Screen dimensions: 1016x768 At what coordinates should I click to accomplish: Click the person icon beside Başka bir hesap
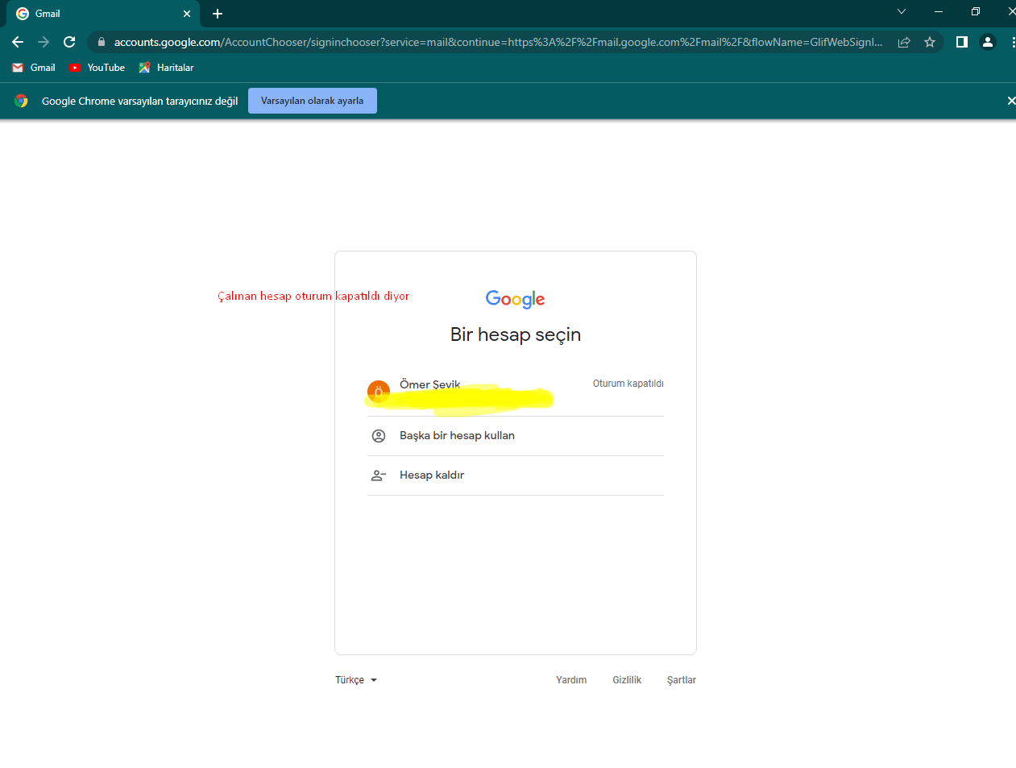(x=379, y=436)
